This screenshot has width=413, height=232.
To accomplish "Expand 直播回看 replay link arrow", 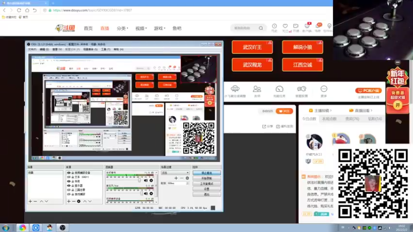I will [x=371, y=111].
